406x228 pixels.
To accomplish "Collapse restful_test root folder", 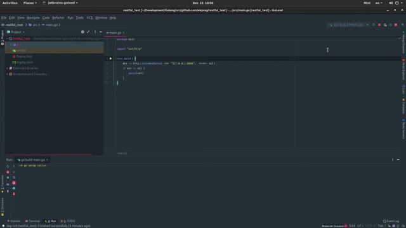I will [x=7, y=39].
